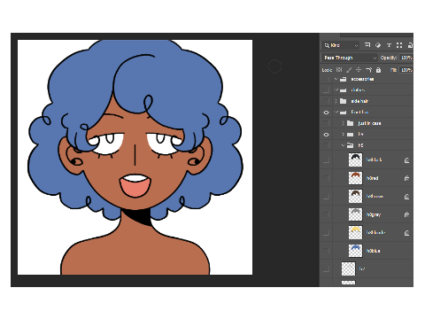Click lock icon on h0black layer
The height and width of the screenshot is (319, 425).
click(x=406, y=160)
